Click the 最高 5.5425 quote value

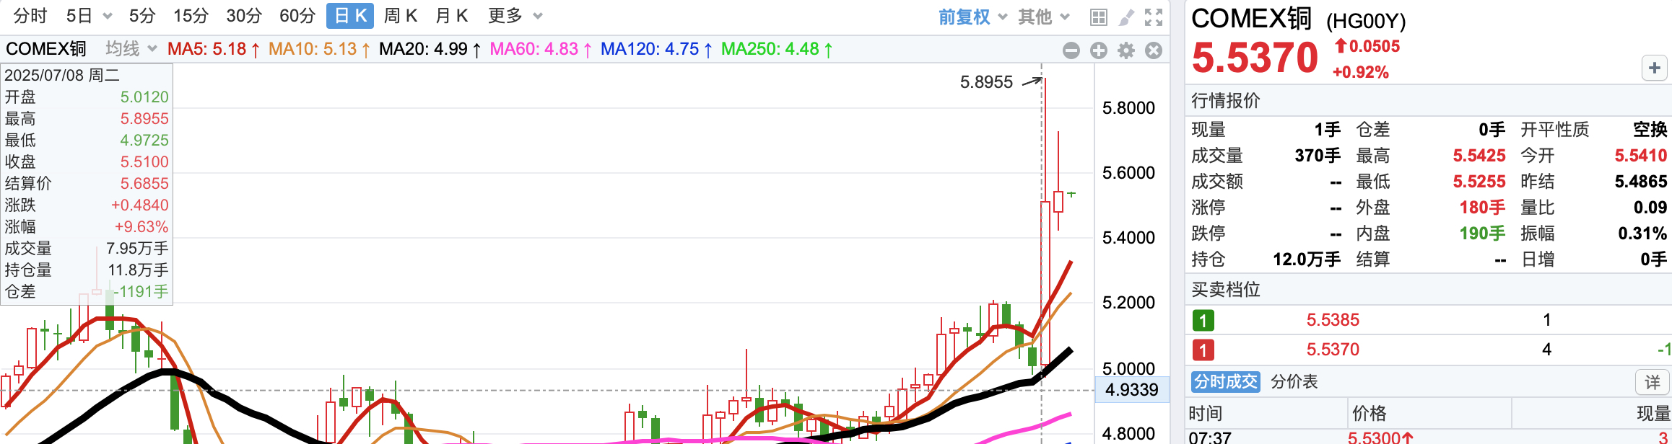(1479, 156)
